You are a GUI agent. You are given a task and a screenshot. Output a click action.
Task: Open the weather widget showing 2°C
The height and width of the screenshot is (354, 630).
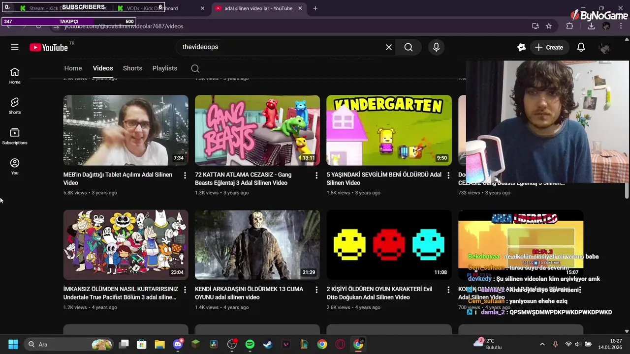(488, 344)
